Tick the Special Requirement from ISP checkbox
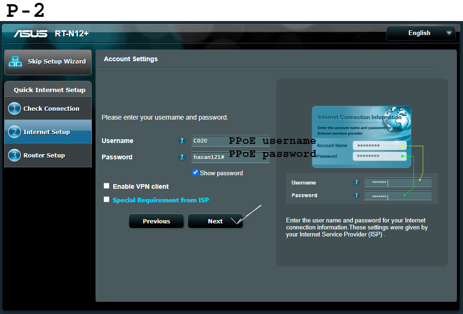This screenshot has width=463, height=314. 107,200
